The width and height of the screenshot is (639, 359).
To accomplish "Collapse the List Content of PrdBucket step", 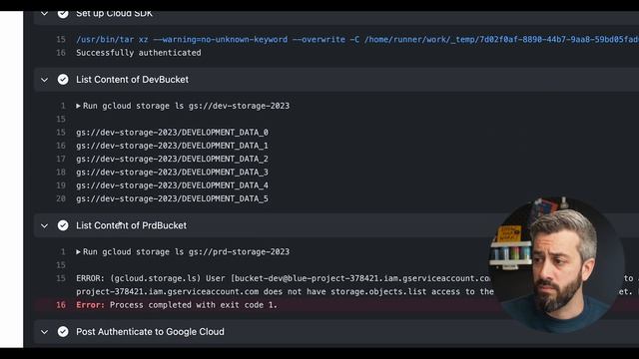I will point(44,226).
